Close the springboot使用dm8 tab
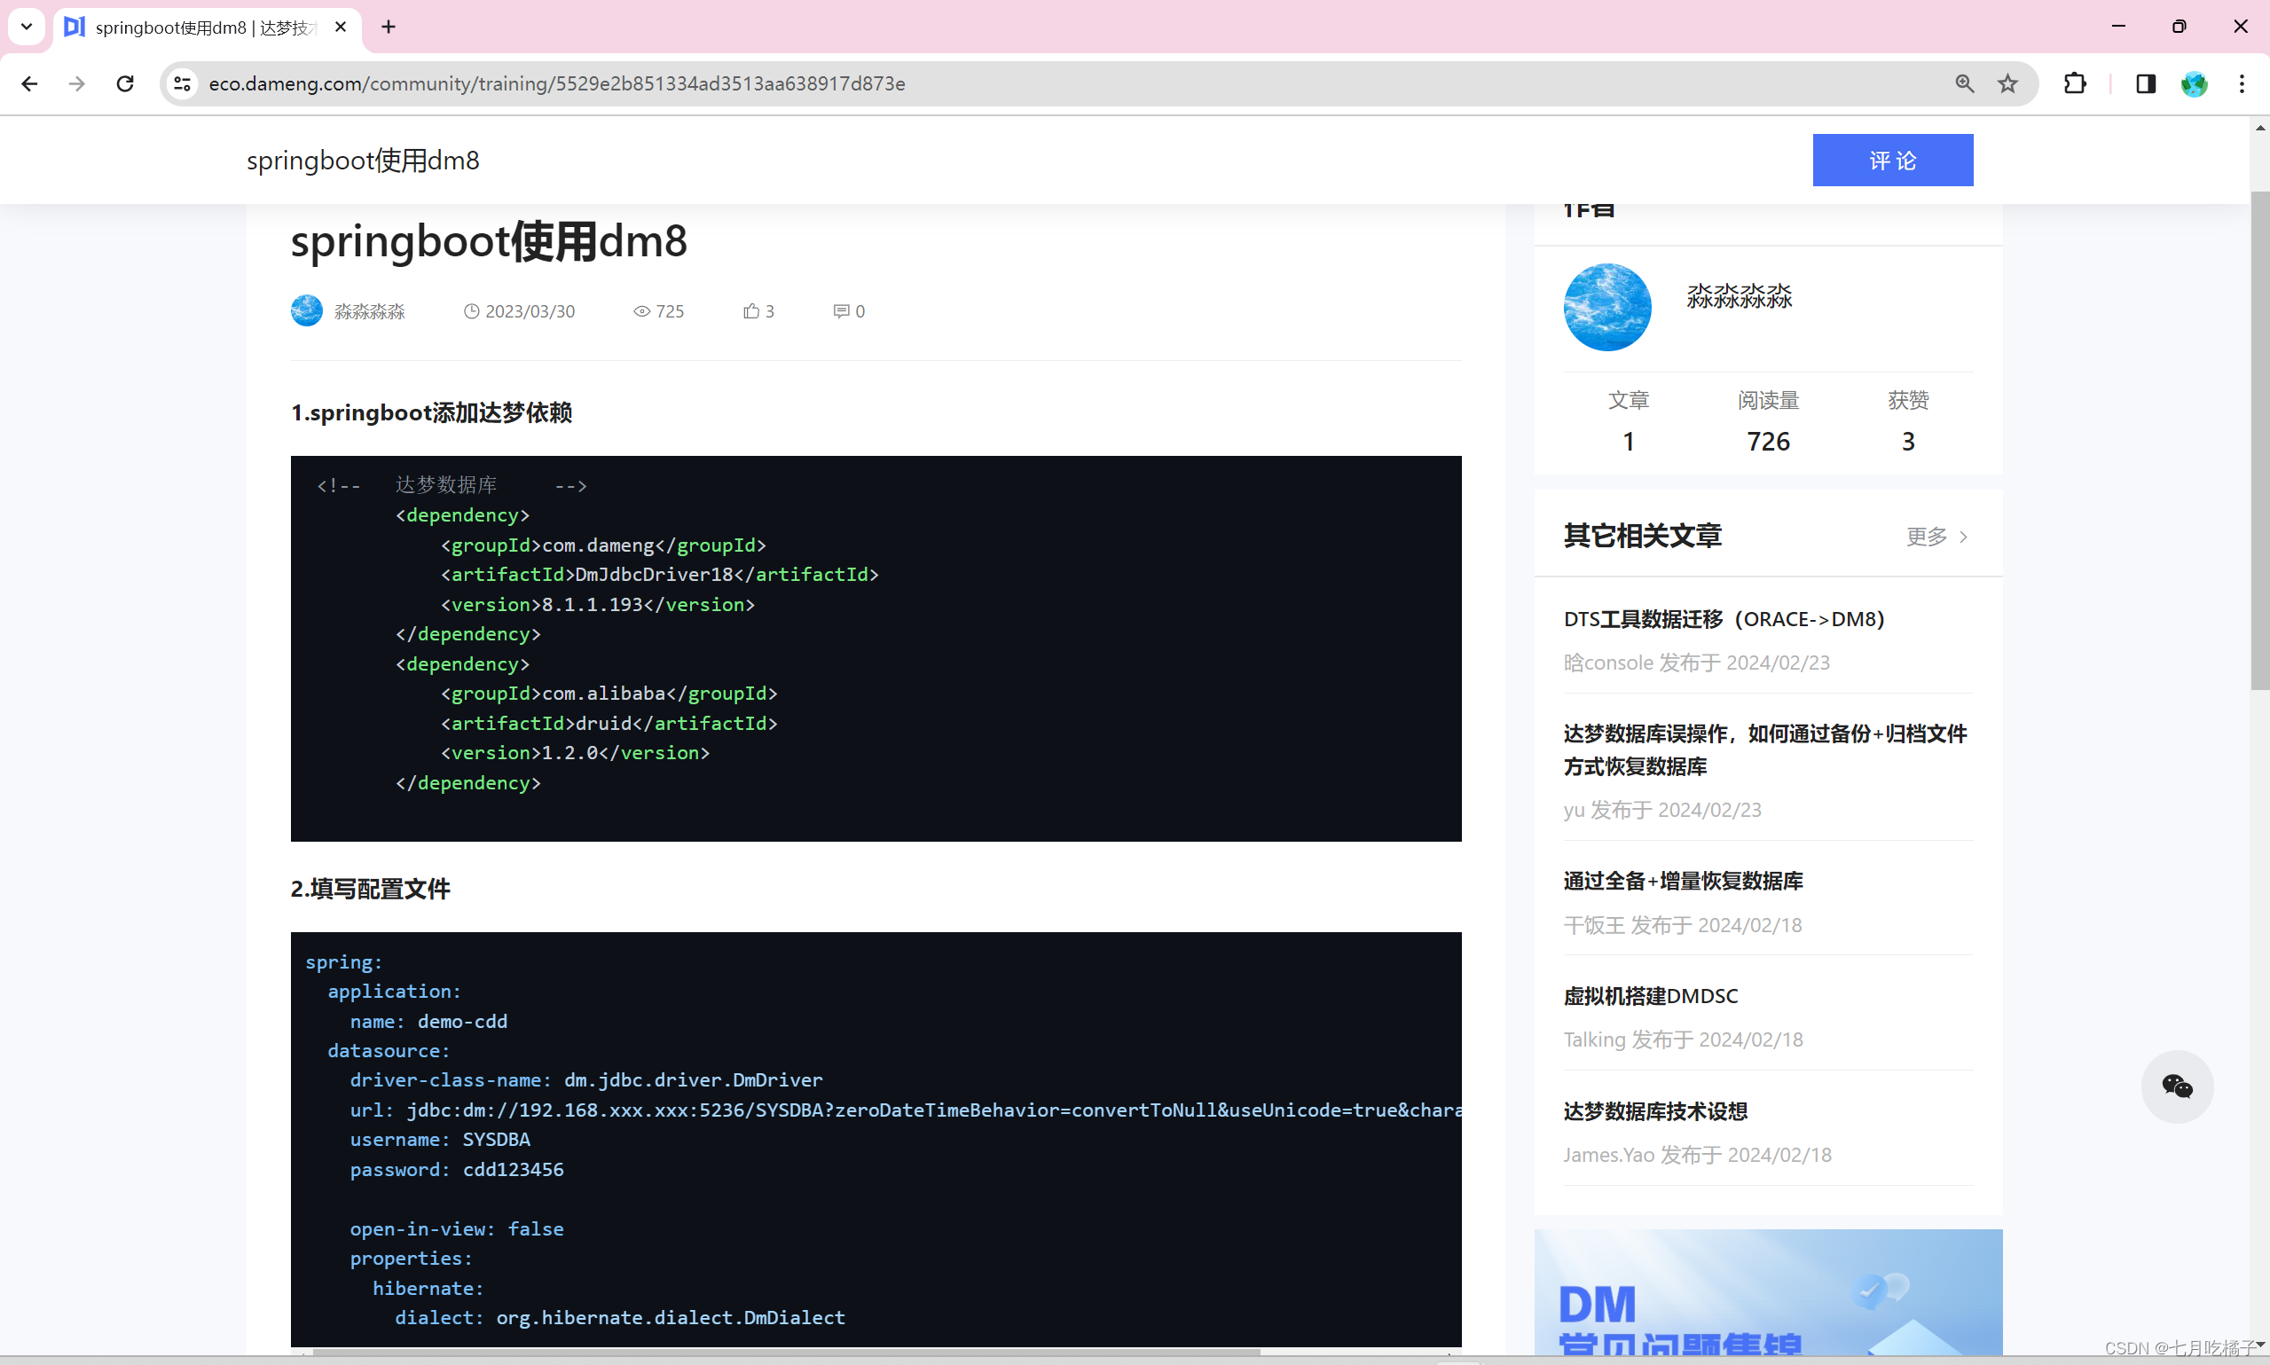This screenshot has height=1365, width=2270. pyautogui.click(x=341, y=27)
